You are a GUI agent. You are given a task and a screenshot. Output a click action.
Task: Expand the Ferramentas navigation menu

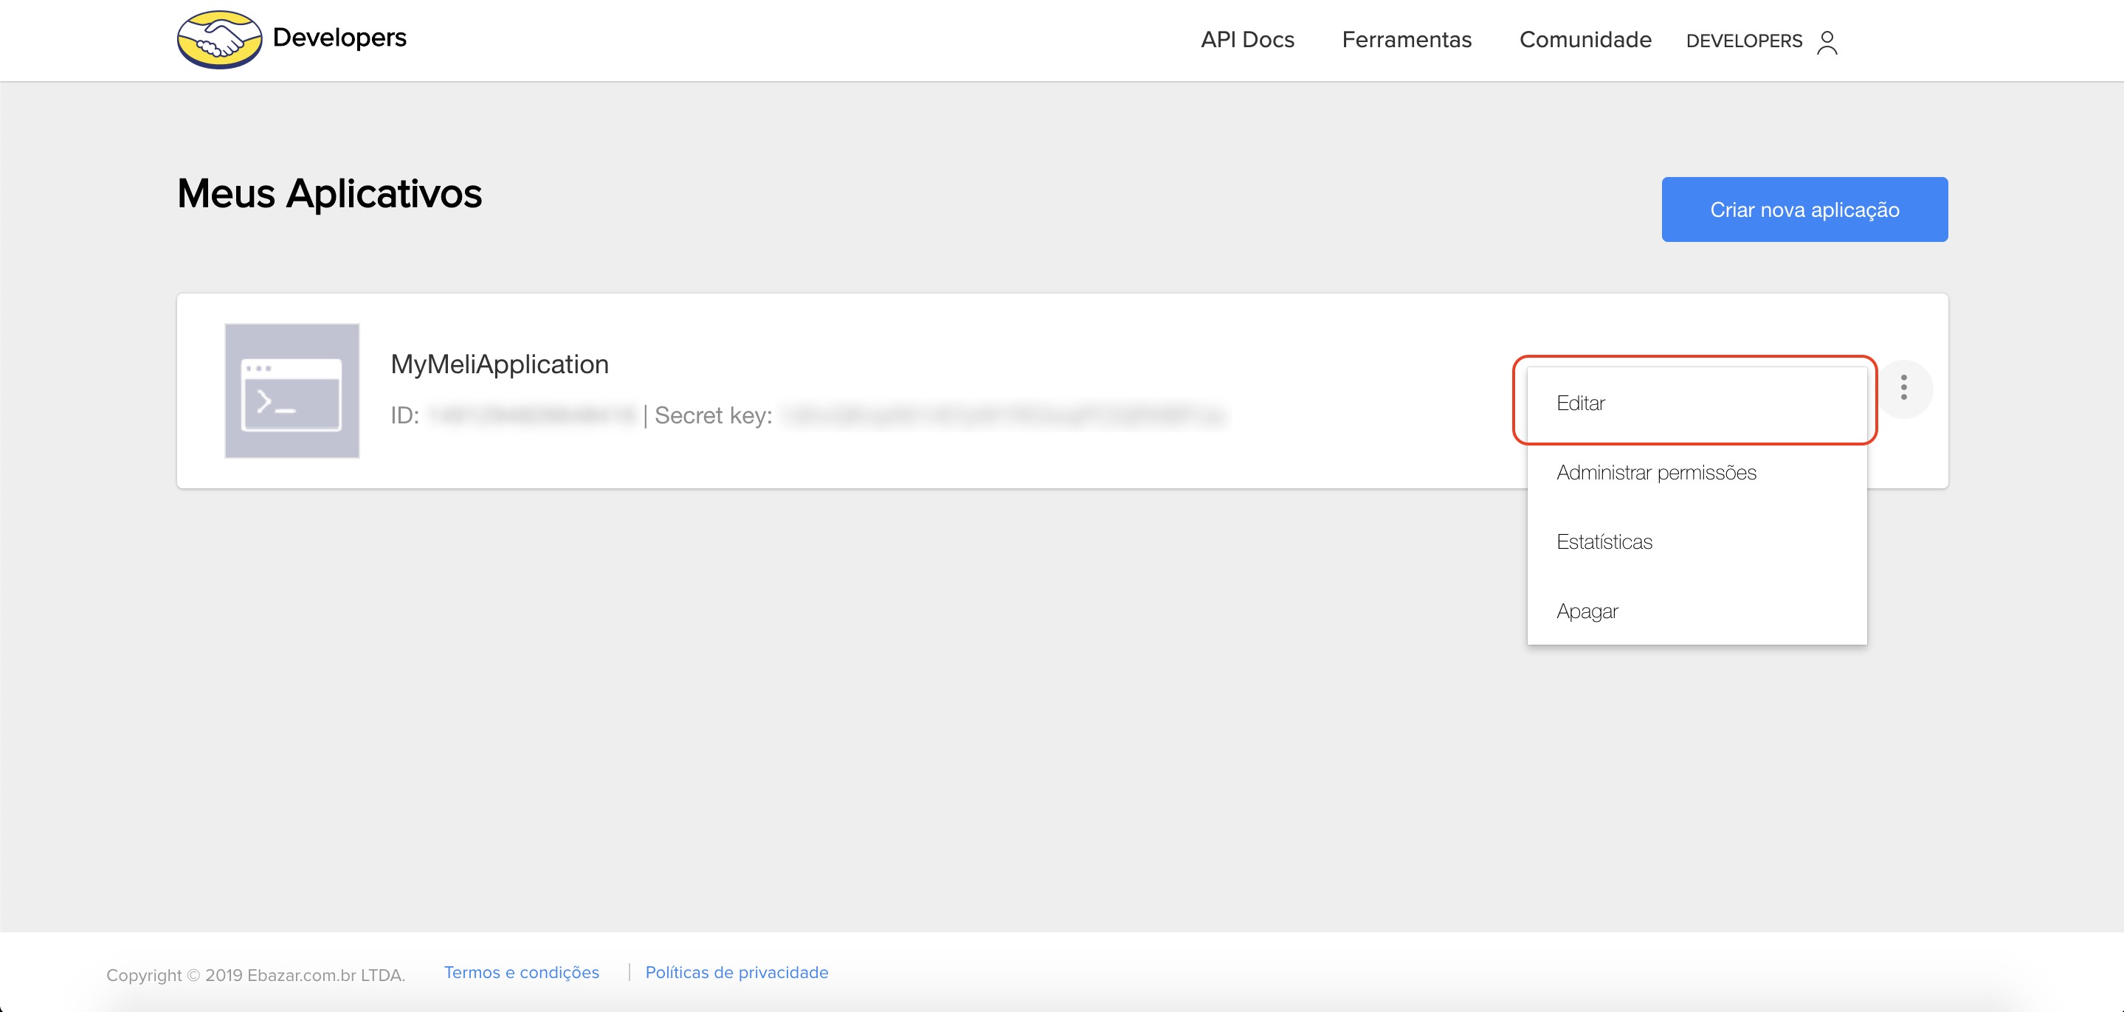(1406, 40)
